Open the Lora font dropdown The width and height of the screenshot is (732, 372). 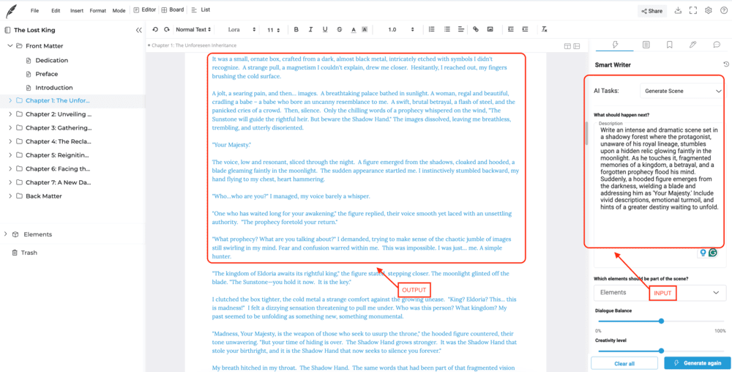(242, 29)
